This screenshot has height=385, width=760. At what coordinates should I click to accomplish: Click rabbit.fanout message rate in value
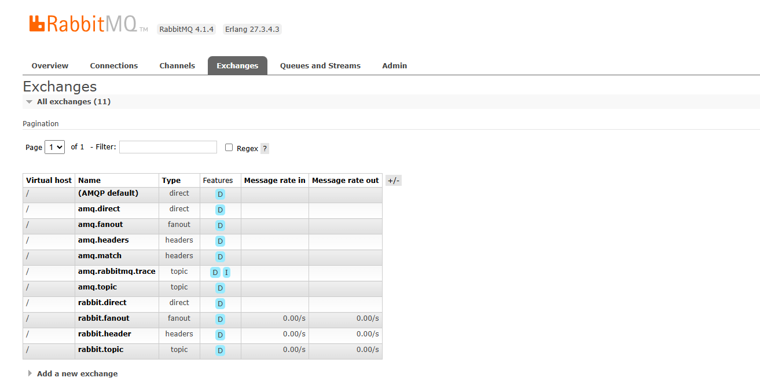294,318
